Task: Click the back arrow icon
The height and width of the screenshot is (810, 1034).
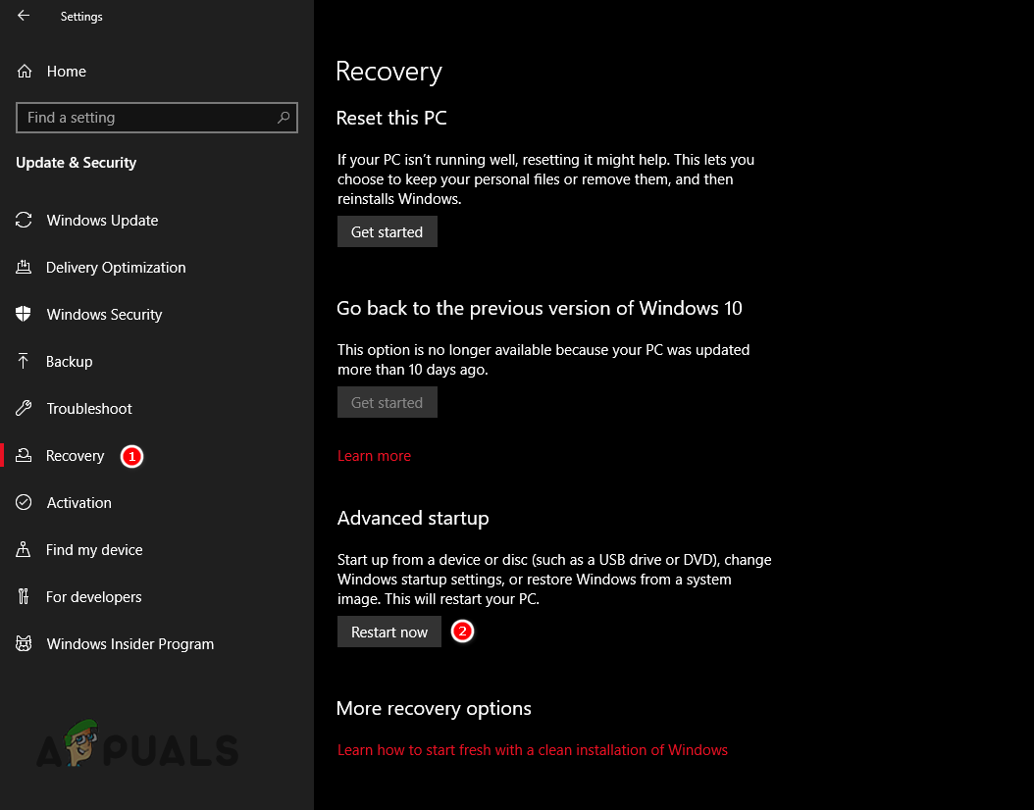Action: (x=24, y=16)
